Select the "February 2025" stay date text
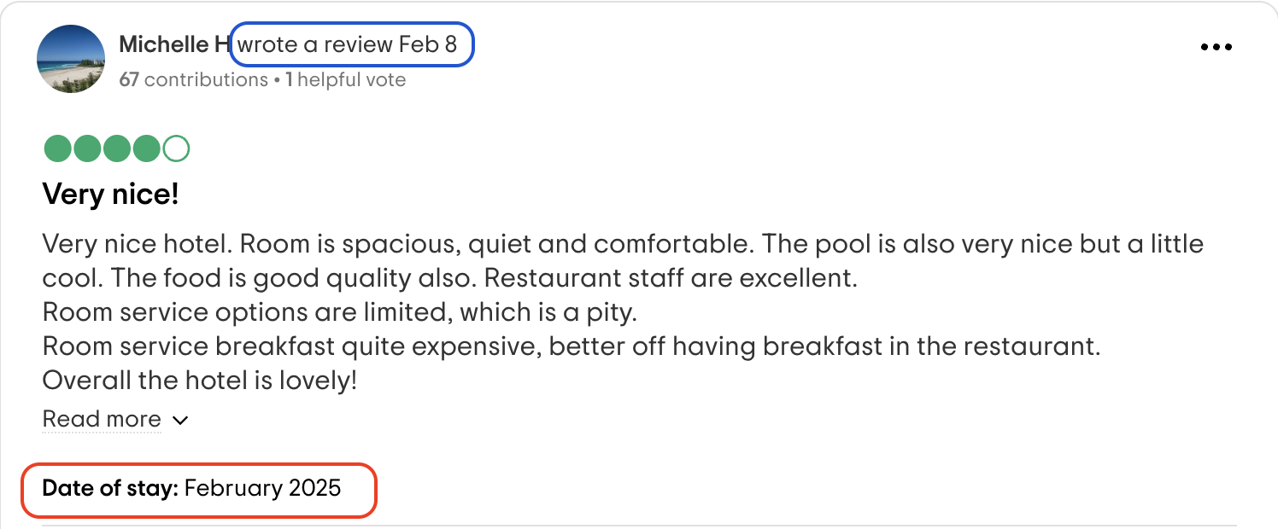Image resolution: width=1278 pixels, height=529 pixels. (x=262, y=488)
